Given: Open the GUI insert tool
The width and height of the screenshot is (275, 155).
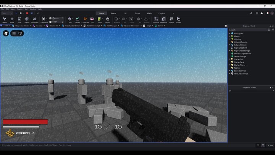Looking at the screenshot, I should click(92, 19).
